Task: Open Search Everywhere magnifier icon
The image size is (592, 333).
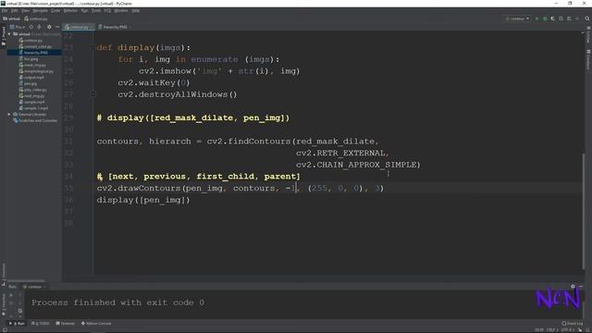Action: (x=587, y=18)
